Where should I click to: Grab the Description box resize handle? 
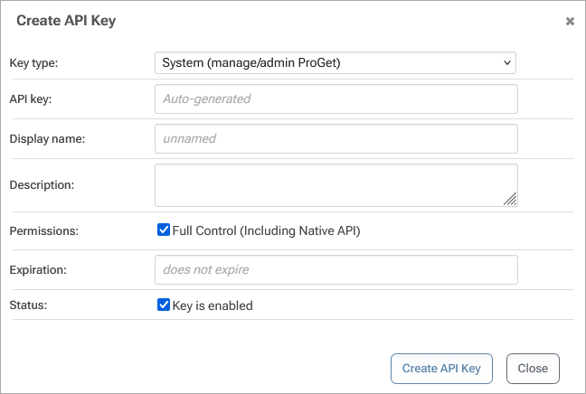coord(510,200)
